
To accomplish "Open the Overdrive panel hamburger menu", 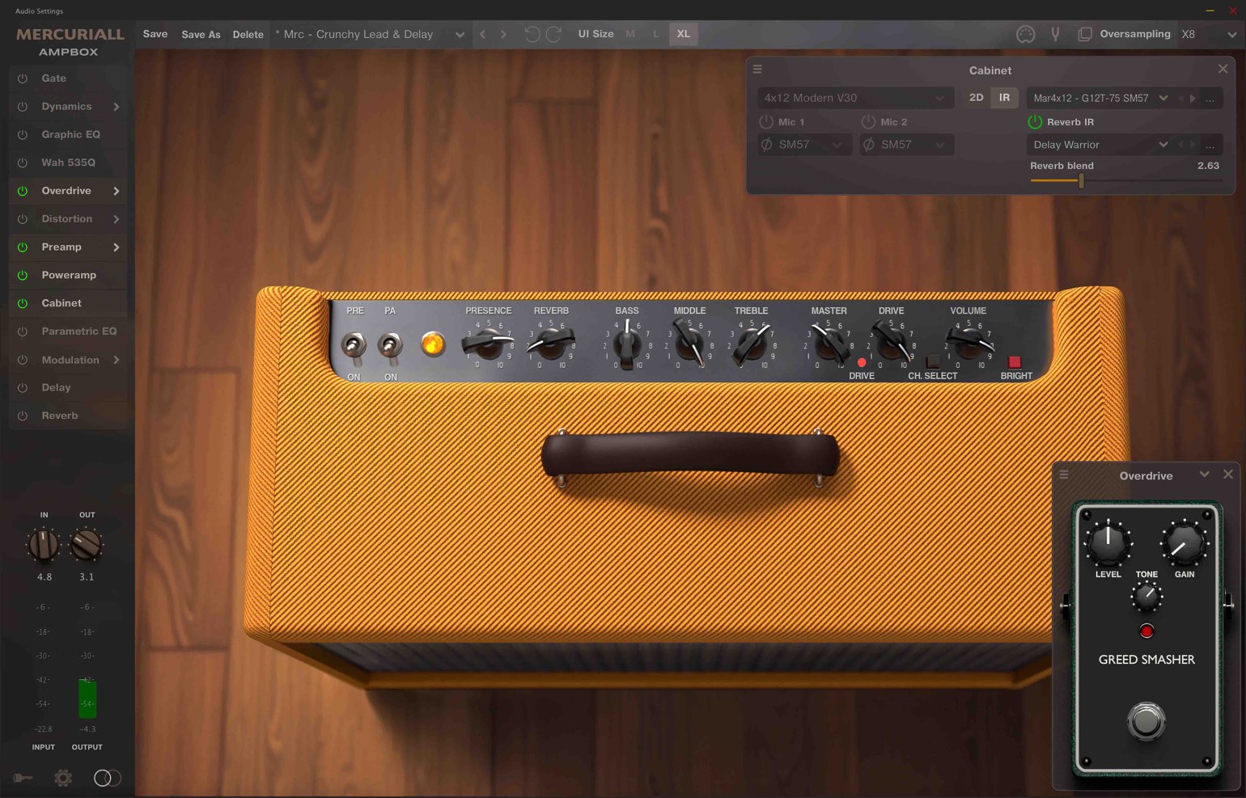I will point(1064,475).
